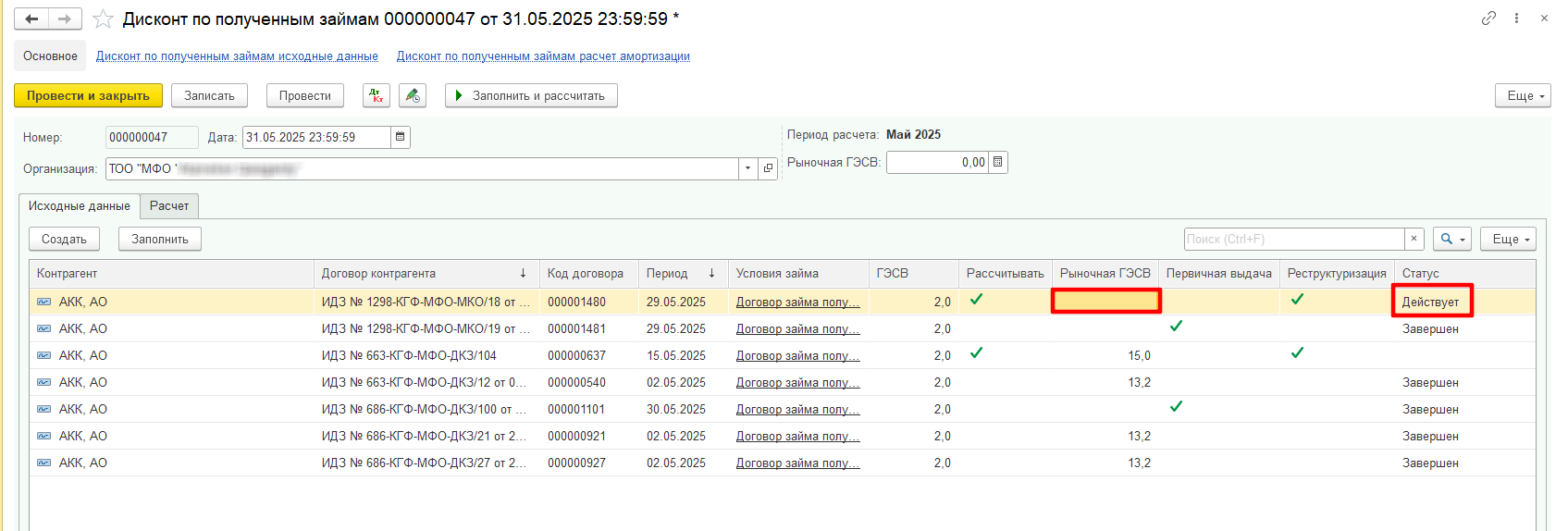This screenshot has width=1568, height=531.
Task: Click the magnifier search button
Action: [1452, 239]
